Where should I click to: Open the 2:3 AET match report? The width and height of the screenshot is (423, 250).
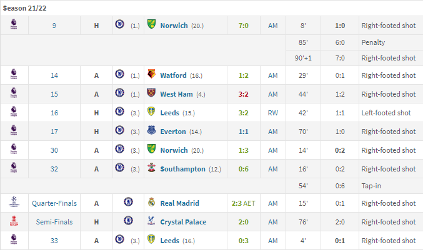click(243, 203)
